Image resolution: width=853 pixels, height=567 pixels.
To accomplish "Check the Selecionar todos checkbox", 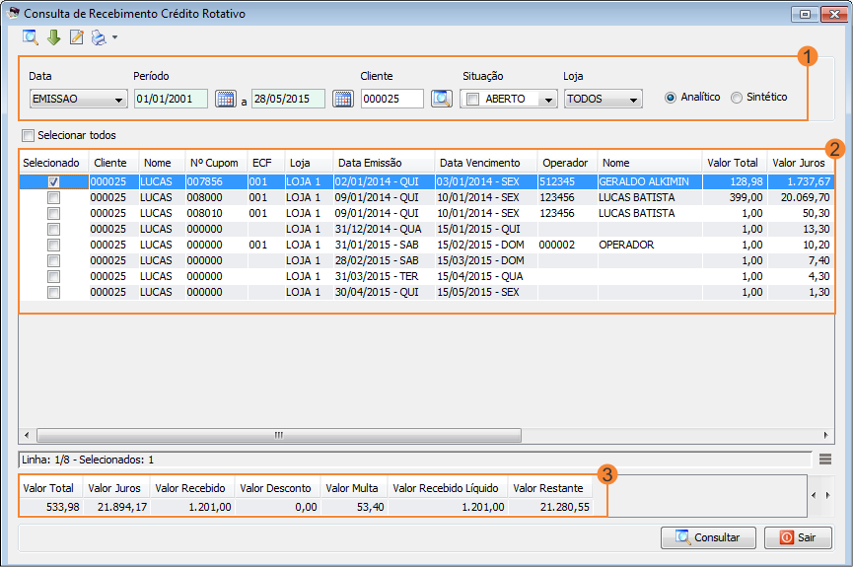I will pyautogui.click(x=28, y=135).
